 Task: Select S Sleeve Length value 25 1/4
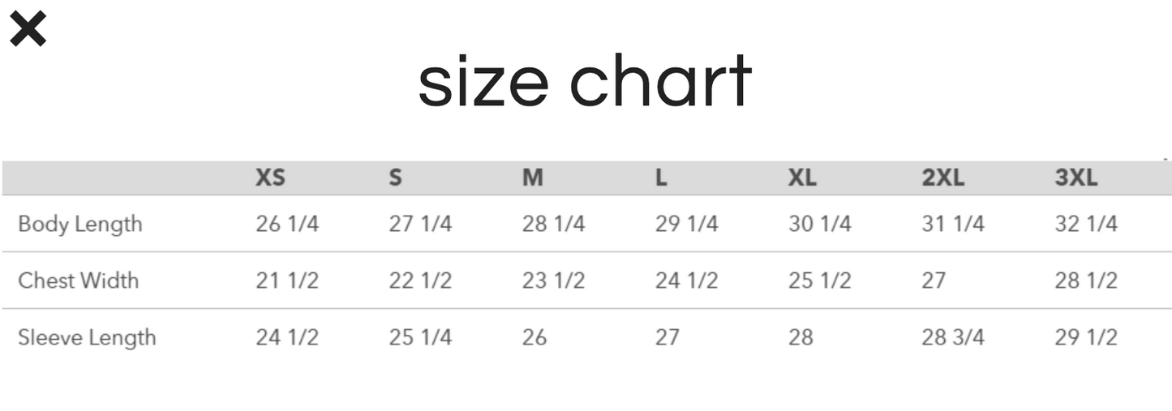click(420, 337)
